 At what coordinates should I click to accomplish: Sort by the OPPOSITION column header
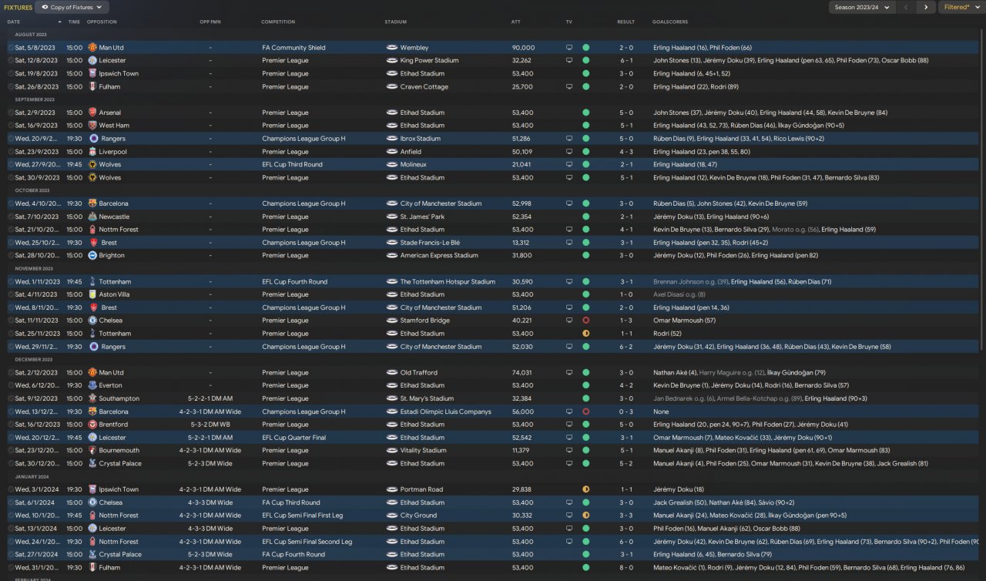(102, 22)
